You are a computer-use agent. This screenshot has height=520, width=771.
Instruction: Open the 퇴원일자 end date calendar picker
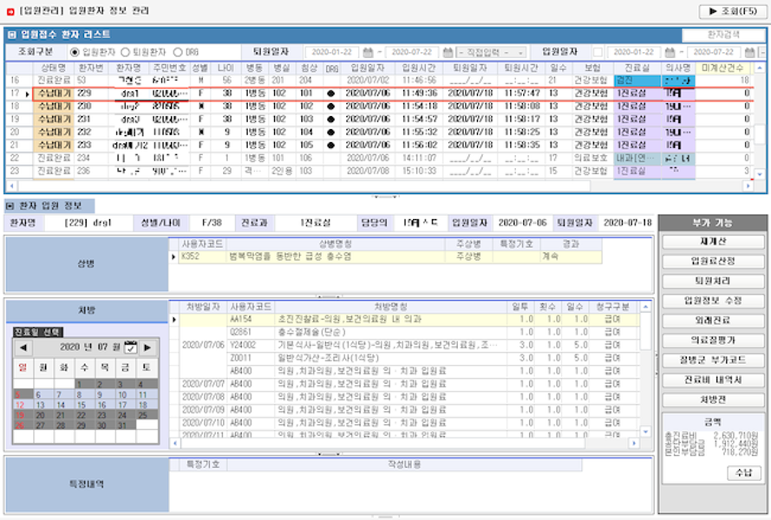[448, 52]
